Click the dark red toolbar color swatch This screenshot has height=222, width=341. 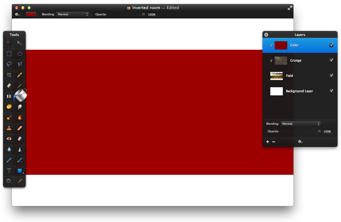click(31, 14)
